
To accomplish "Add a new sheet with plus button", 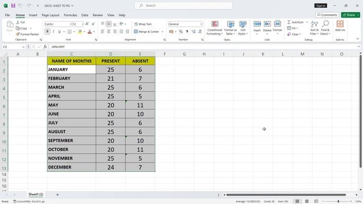I will 57,195.
